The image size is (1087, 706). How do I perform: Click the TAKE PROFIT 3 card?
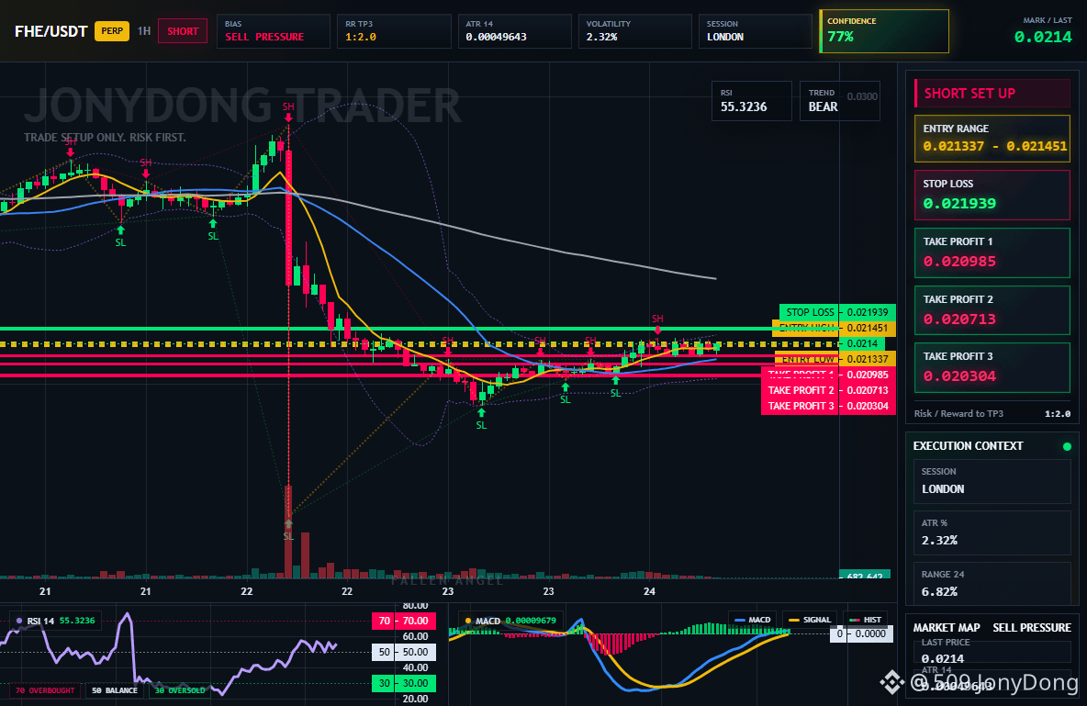point(992,367)
